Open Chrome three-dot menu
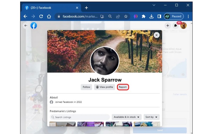This screenshot has height=134, width=199. point(188,16)
